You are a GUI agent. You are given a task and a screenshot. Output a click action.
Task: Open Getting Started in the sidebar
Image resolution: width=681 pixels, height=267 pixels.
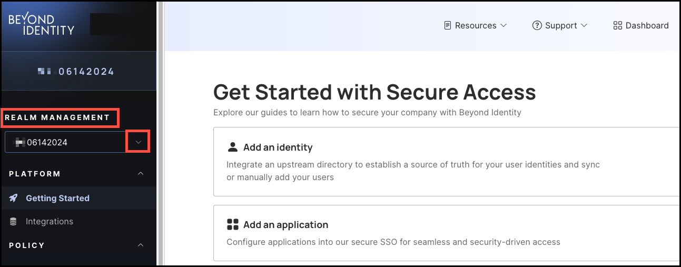click(79, 198)
